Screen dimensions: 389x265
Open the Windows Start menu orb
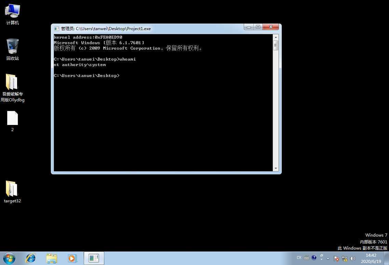click(x=9, y=258)
